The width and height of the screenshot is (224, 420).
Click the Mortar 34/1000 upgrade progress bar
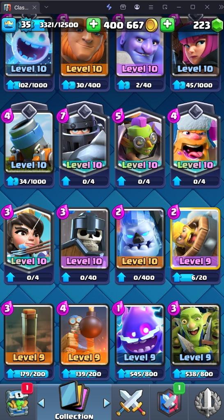pos(29,182)
